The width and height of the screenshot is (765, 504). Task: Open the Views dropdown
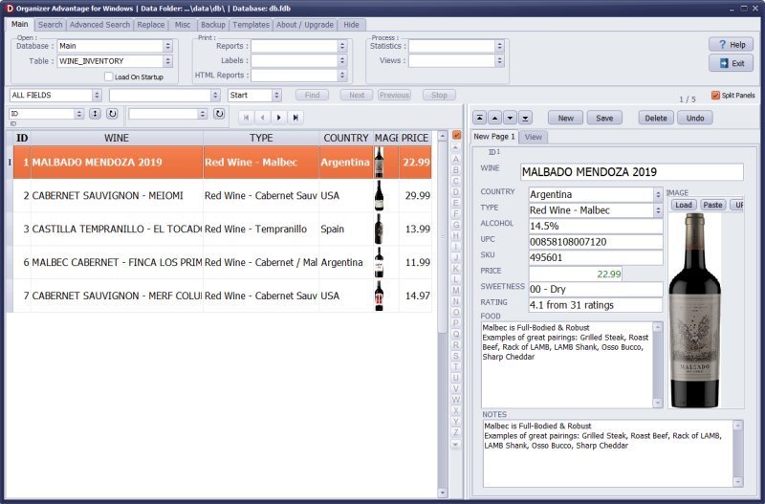click(x=499, y=60)
